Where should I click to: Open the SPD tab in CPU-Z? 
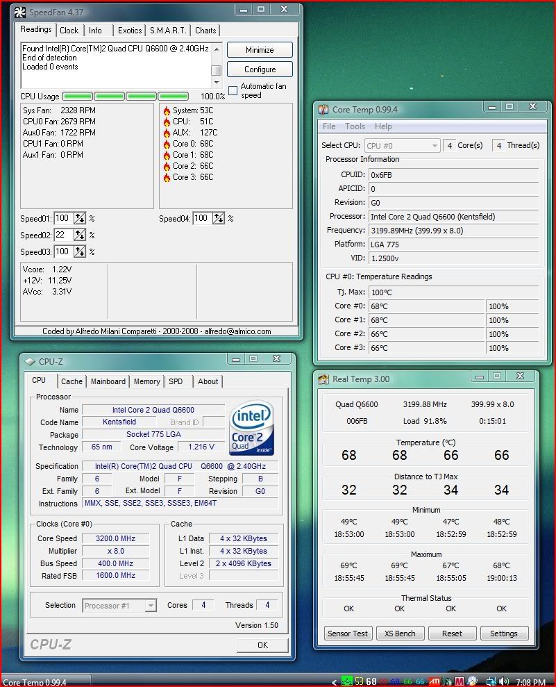(176, 381)
